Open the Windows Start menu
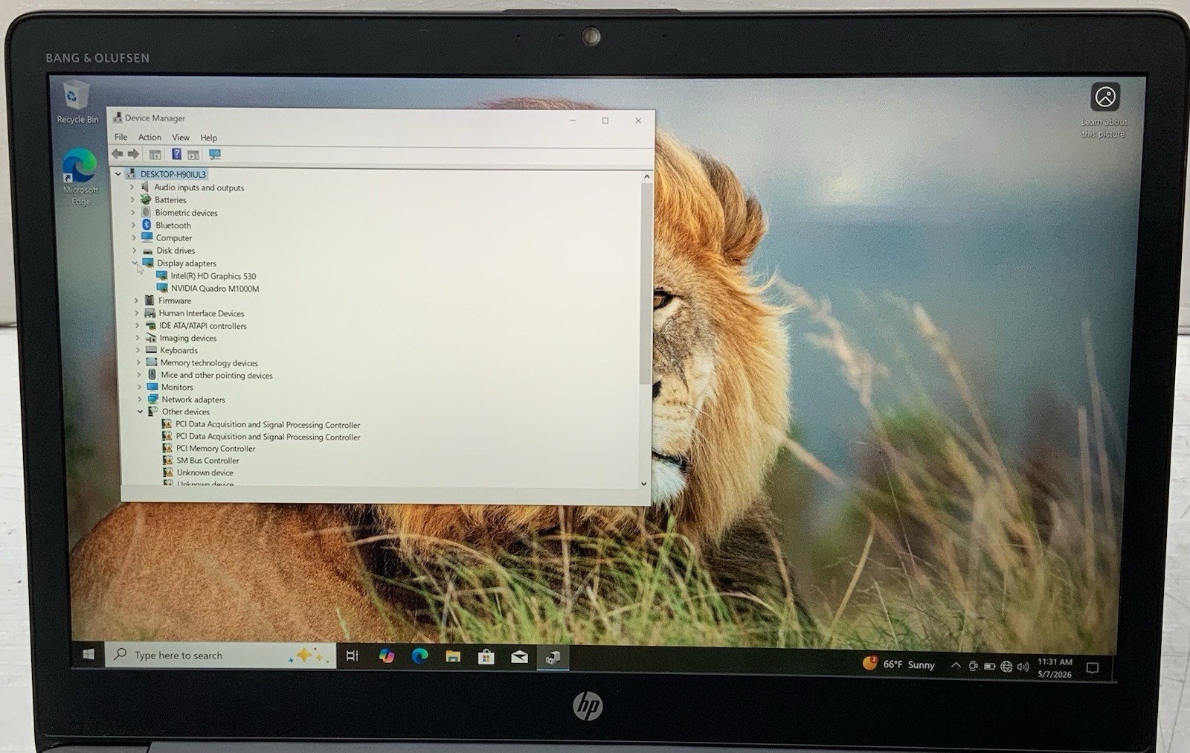The width and height of the screenshot is (1190, 753). (x=89, y=654)
